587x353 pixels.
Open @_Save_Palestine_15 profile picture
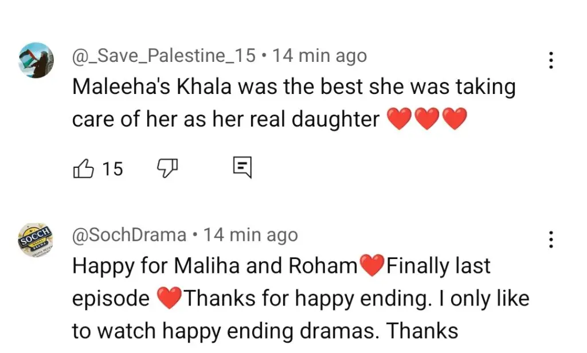click(36, 60)
